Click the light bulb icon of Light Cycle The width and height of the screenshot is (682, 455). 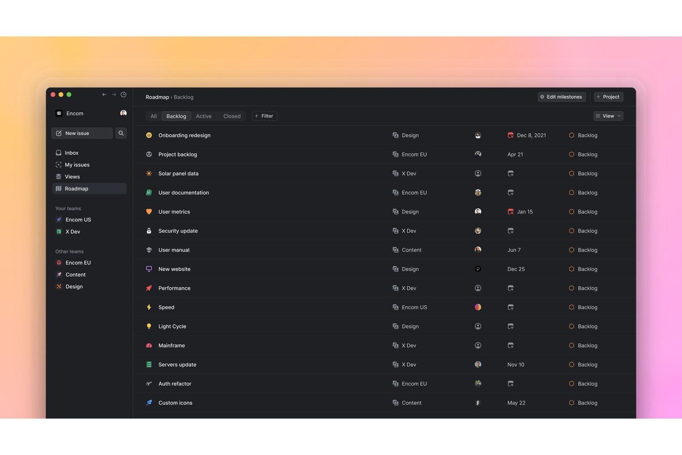pos(149,326)
